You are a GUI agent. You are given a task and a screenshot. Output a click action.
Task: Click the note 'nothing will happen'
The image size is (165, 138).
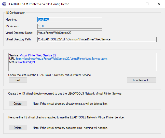point(70,128)
